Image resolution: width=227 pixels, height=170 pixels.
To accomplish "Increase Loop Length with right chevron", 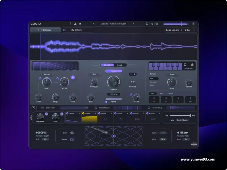I will [194, 30].
